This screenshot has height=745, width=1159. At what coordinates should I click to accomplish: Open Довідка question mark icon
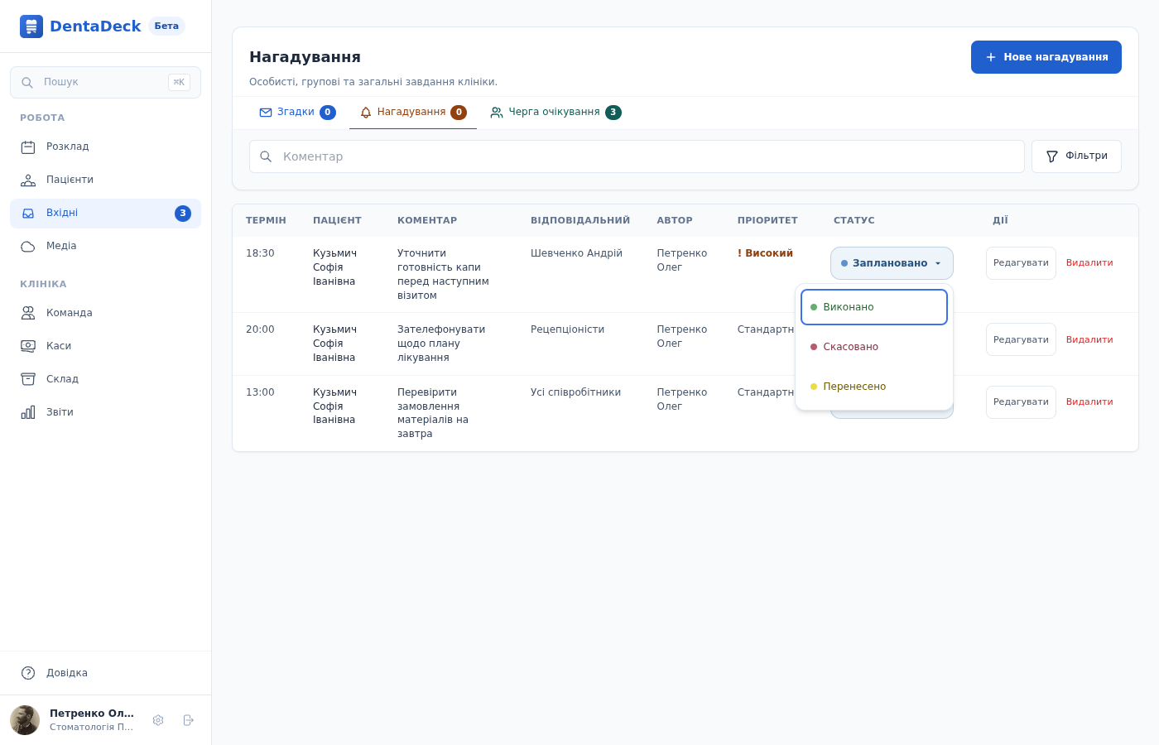pos(28,673)
